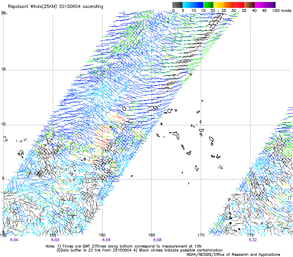Click the title "Rapidscat Winds(25KM) 20150604 ascending"

click(x=55, y=7)
